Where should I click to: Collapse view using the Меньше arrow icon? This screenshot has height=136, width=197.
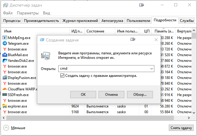pos(6,128)
